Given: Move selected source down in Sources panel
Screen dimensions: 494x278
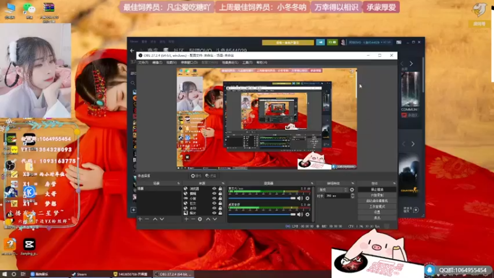Looking at the screenshot, I should (214, 219).
